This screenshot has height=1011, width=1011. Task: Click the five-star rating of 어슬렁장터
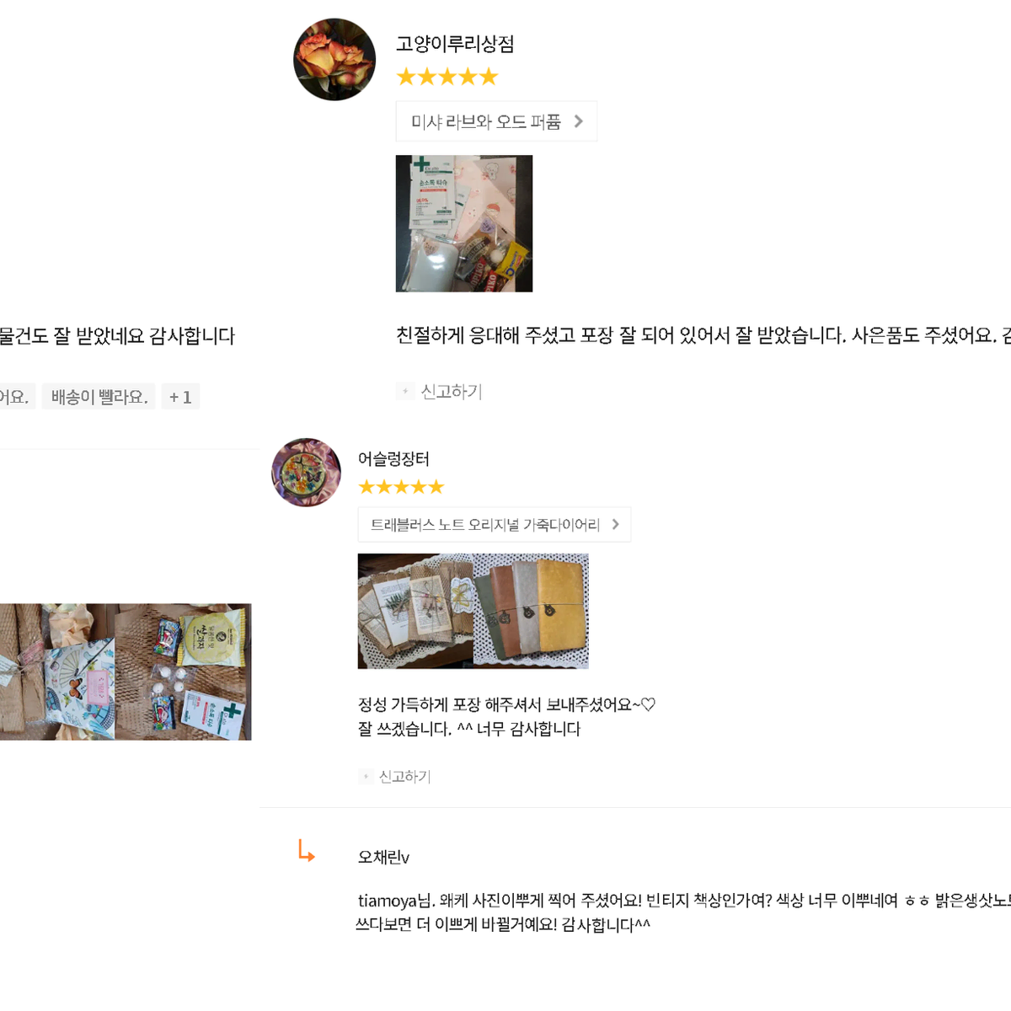pos(401,487)
